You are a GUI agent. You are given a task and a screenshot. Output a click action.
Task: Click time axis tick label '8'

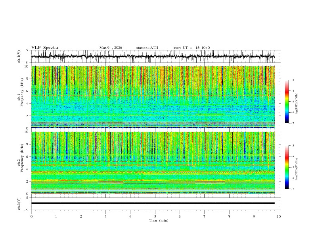coord(229,216)
